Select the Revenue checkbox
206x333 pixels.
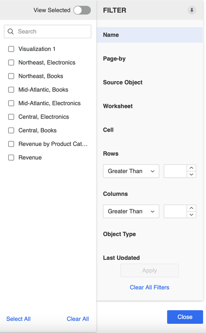point(11,157)
